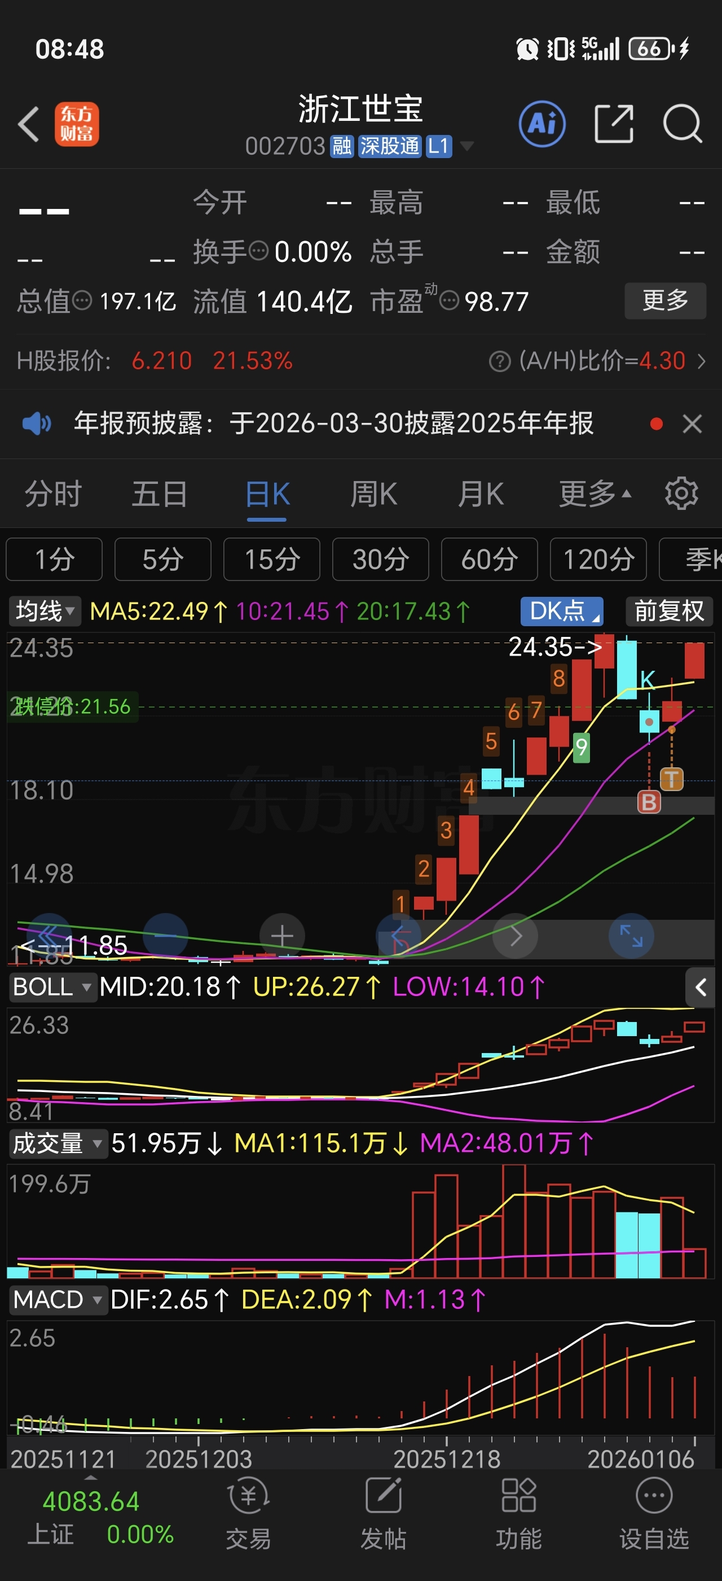This screenshot has width=722, height=1581.
Task: Select 15分 period
Action: coord(271,559)
